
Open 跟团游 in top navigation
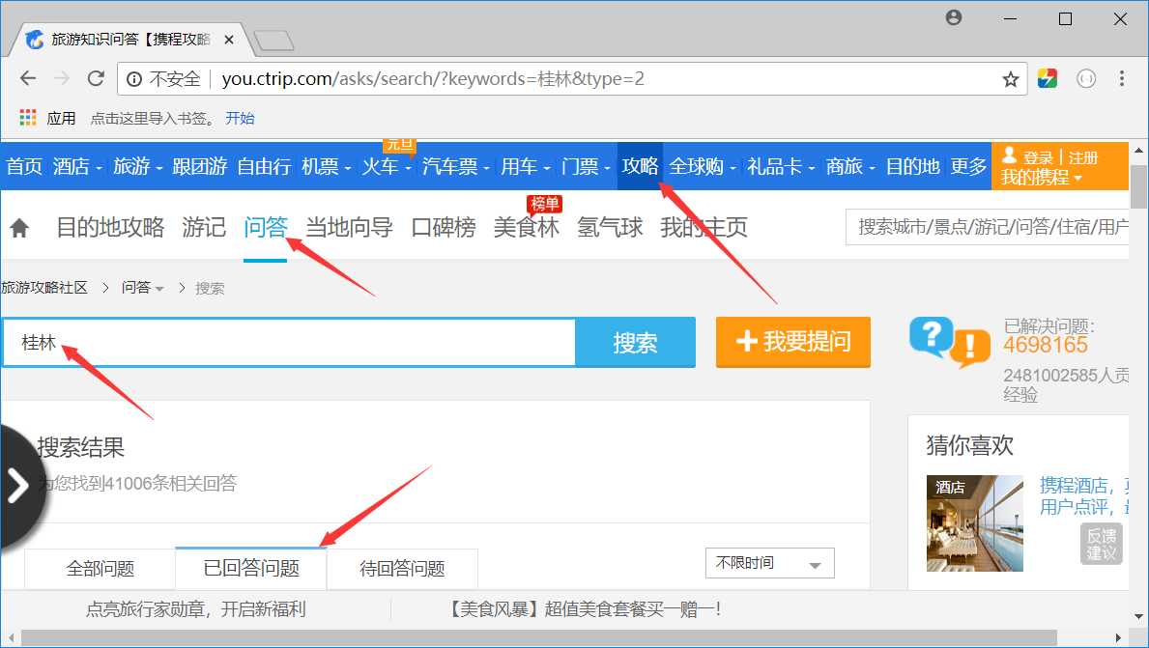(200, 166)
